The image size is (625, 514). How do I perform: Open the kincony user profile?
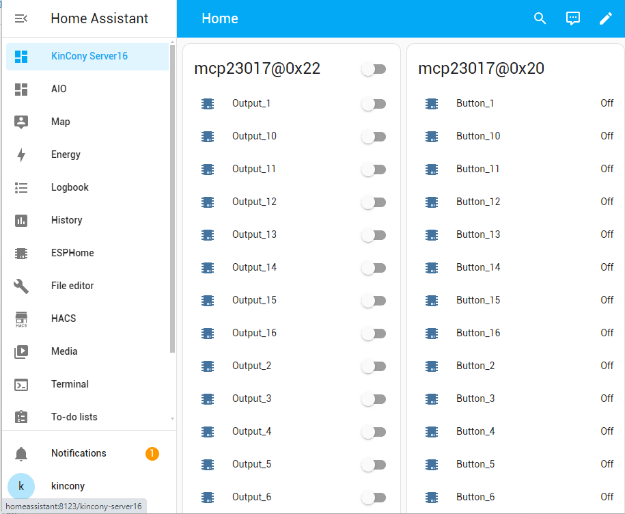click(68, 486)
